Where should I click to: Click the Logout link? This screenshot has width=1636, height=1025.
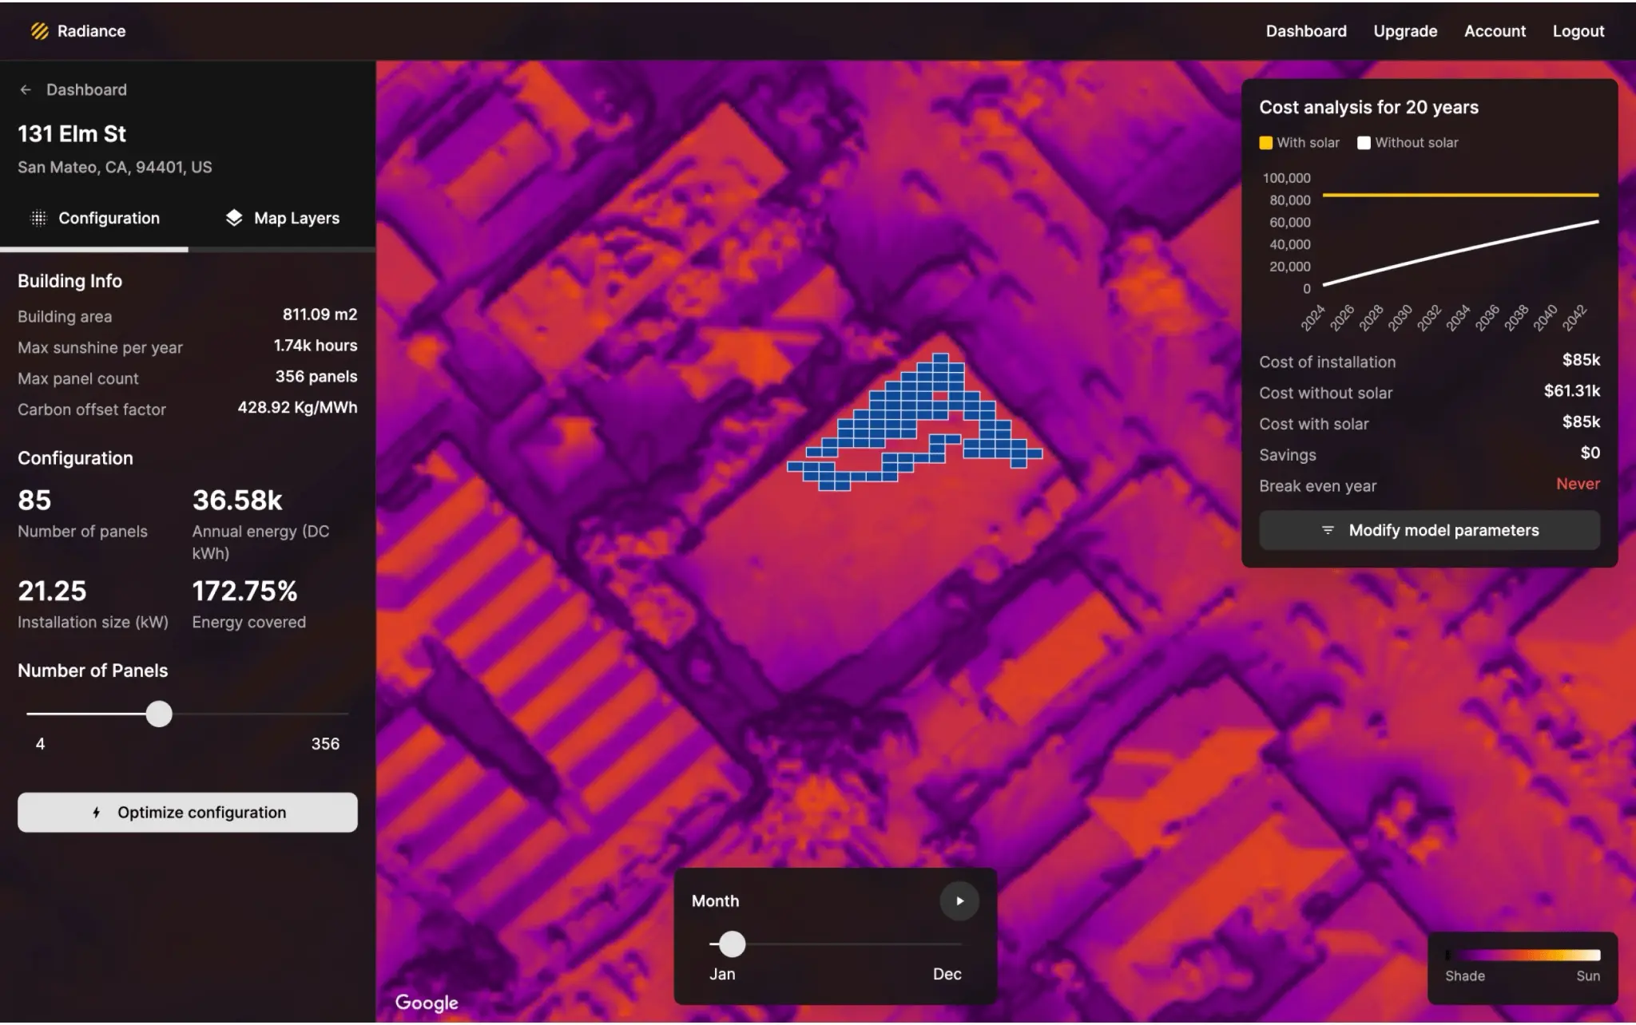point(1578,31)
